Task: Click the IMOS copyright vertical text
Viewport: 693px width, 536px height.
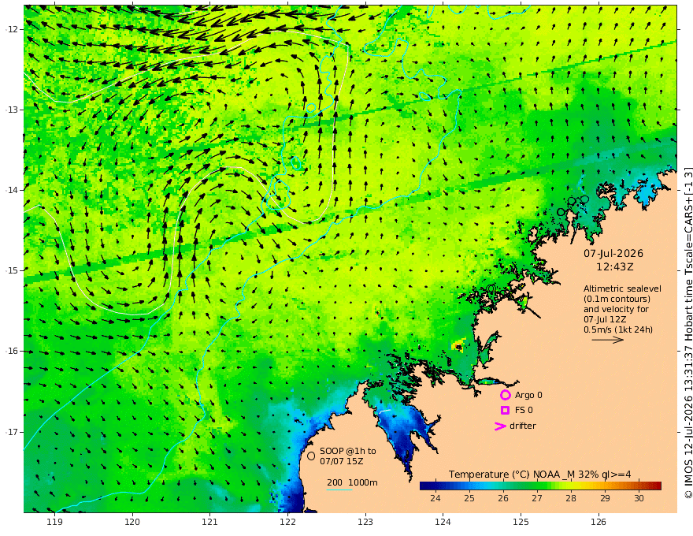Action: click(688, 333)
